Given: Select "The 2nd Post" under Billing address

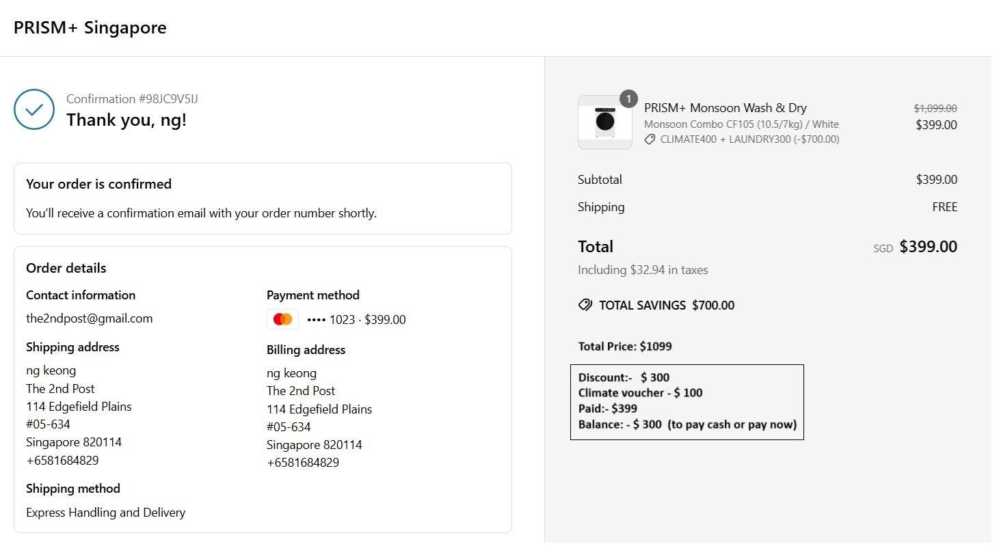Looking at the screenshot, I should point(301,391).
